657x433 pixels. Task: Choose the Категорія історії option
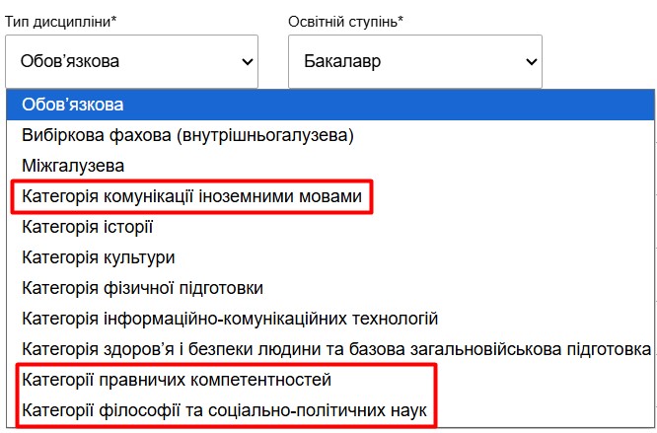click(x=87, y=228)
